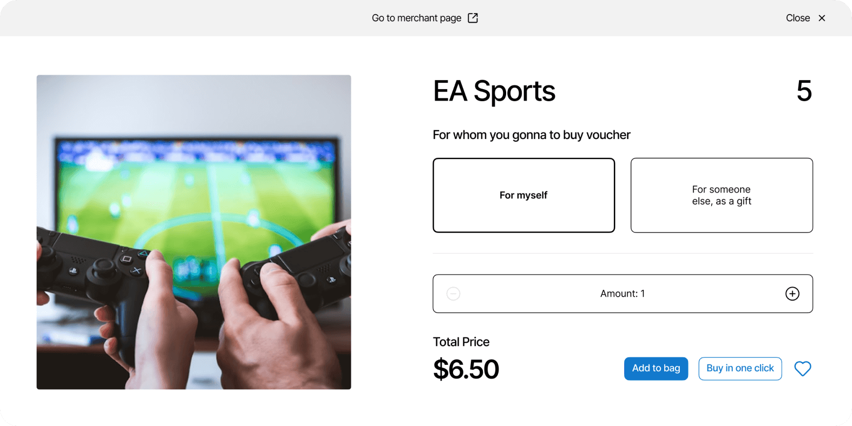Click Close in the top bar
The image size is (852, 426).
(x=798, y=18)
